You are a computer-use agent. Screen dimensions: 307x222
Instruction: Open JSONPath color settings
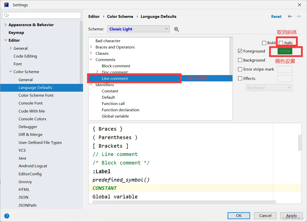[27, 205]
